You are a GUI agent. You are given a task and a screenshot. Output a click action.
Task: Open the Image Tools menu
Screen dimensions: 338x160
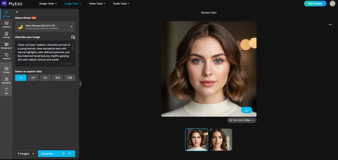[x=73, y=3]
